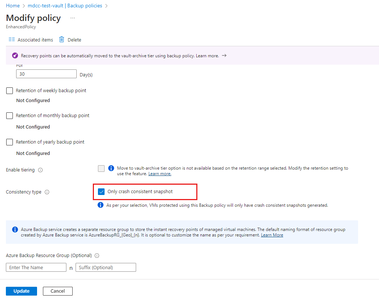Enable Retention of monthly backup point
This screenshot has height=300, width=379.
point(9,116)
